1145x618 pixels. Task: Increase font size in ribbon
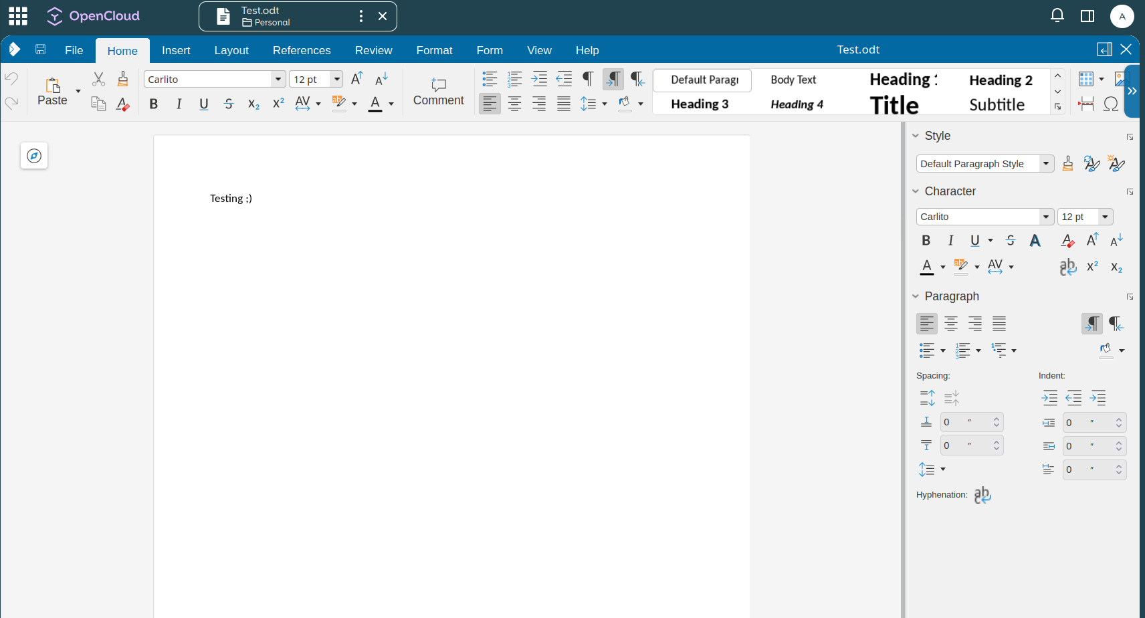357,79
